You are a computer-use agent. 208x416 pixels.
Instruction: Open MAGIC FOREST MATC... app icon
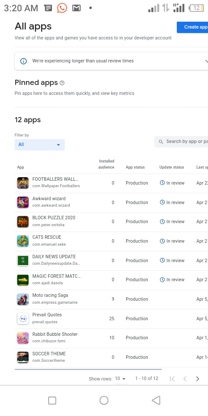pyautogui.click(x=23, y=280)
